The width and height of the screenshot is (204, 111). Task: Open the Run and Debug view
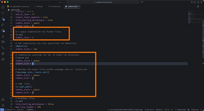(x=3, y=25)
